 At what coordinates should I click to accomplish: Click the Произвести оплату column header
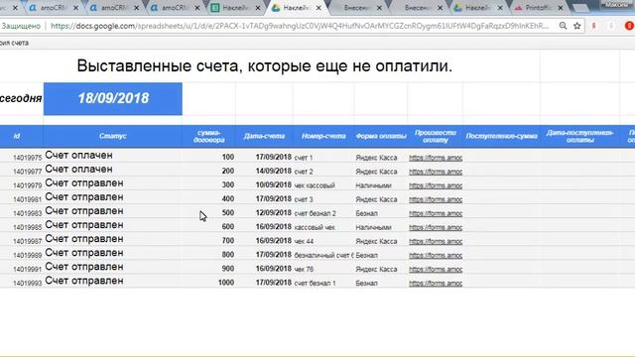point(436,136)
